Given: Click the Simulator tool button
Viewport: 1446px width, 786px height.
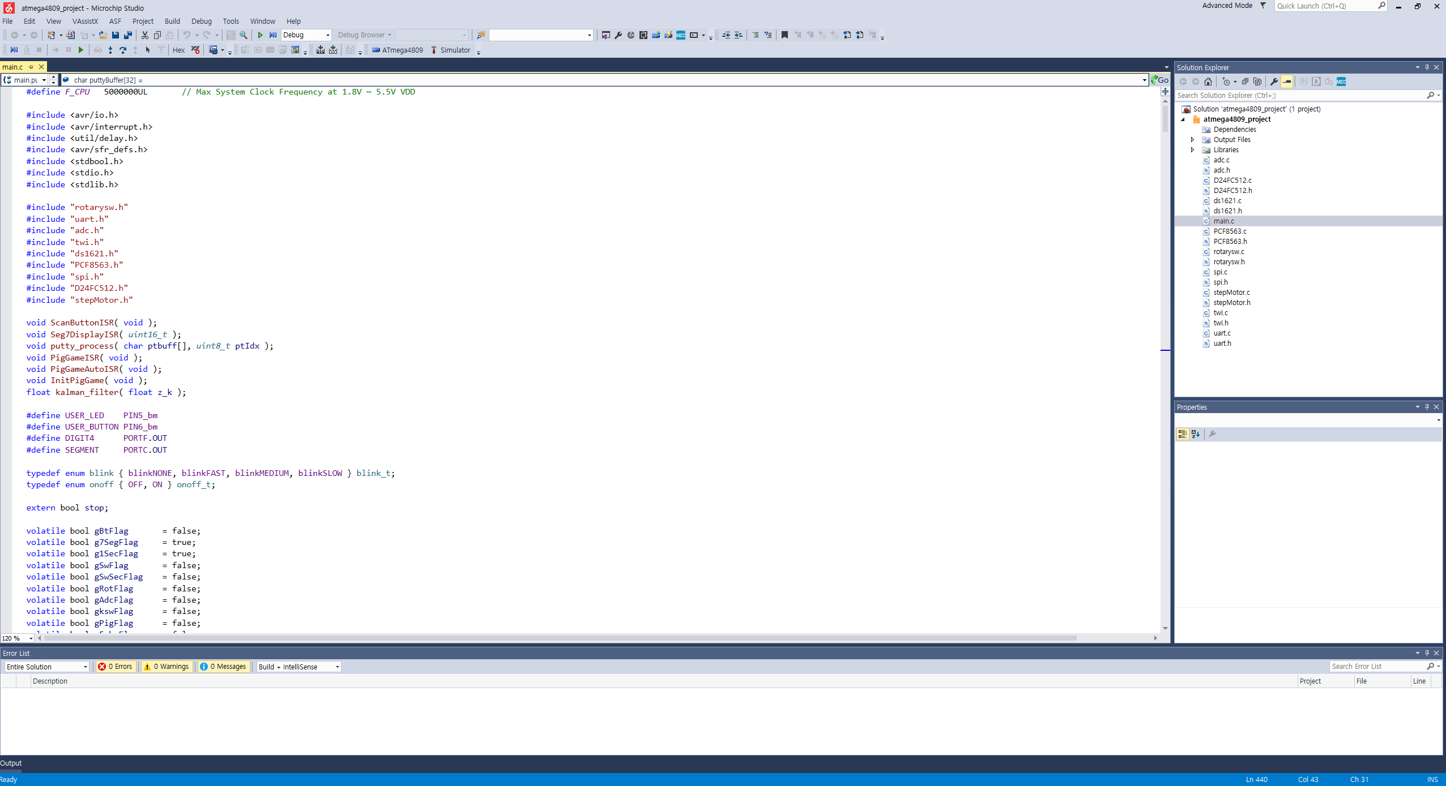Looking at the screenshot, I should pyautogui.click(x=450, y=50).
